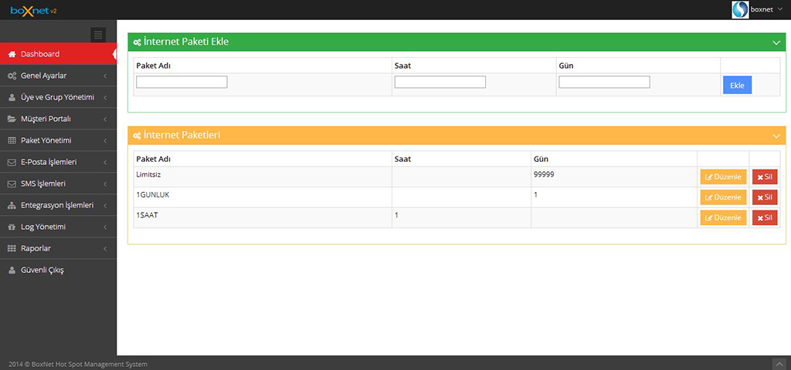
Task: Focus the Saat input field
Action: point(440,82)
